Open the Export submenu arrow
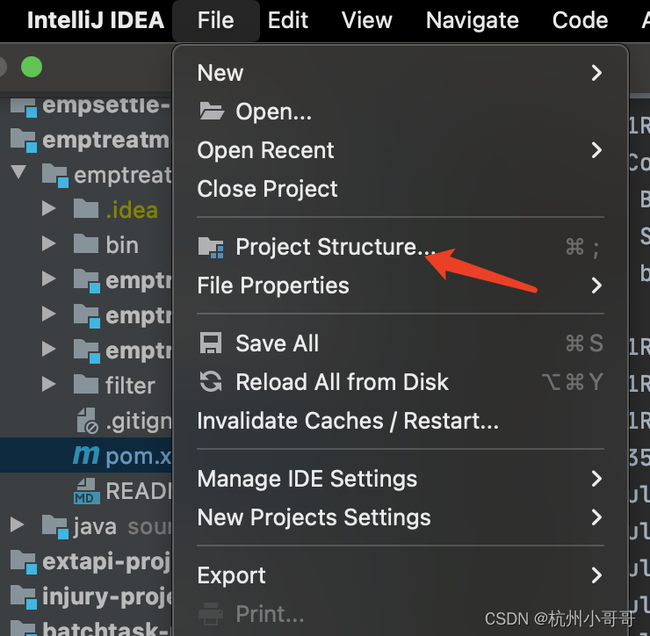Image resolution: width=650 pixels, height=636 pixels. [x=596, y=575]
